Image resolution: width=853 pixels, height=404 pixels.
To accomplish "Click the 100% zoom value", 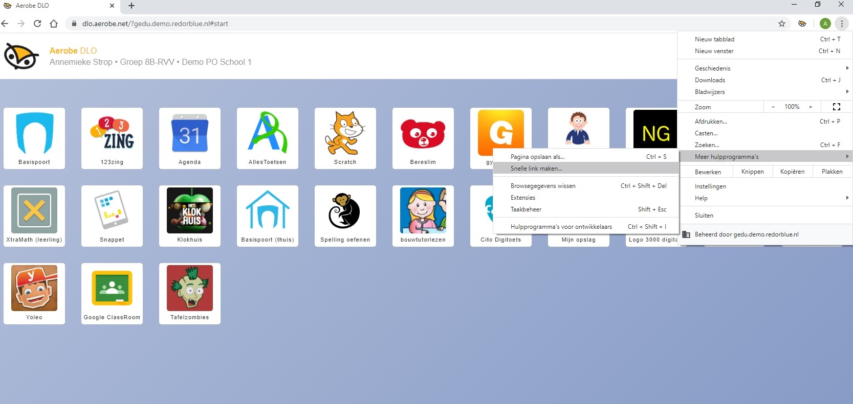I will (x=792, y=107).
